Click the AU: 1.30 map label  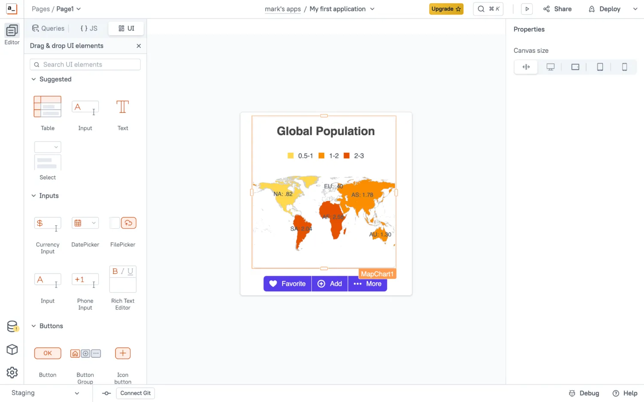tap(380, 235)
